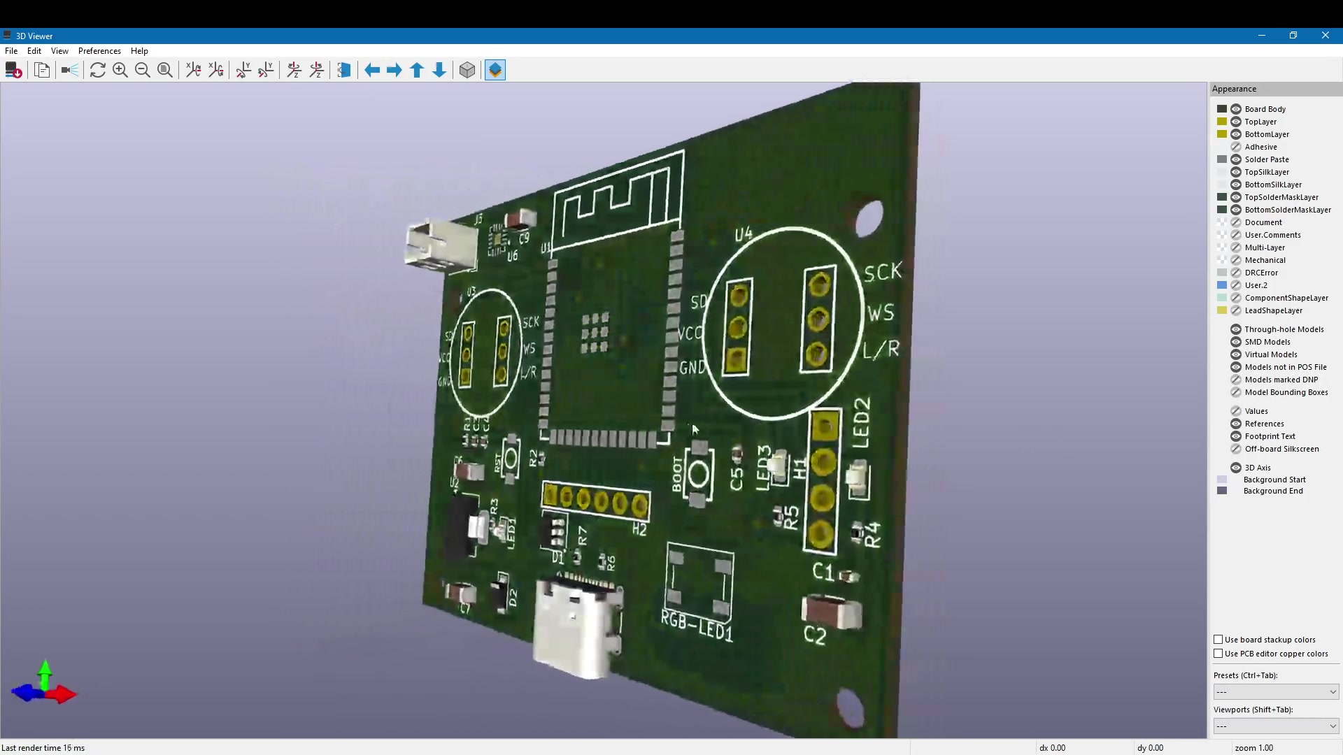
Task: Hide the TopSilkLayer
Action: point(1235,172)
